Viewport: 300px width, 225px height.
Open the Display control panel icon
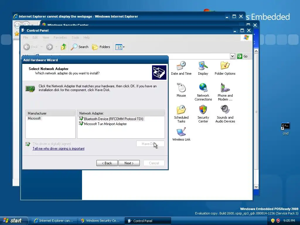click(x=203, y=68)
